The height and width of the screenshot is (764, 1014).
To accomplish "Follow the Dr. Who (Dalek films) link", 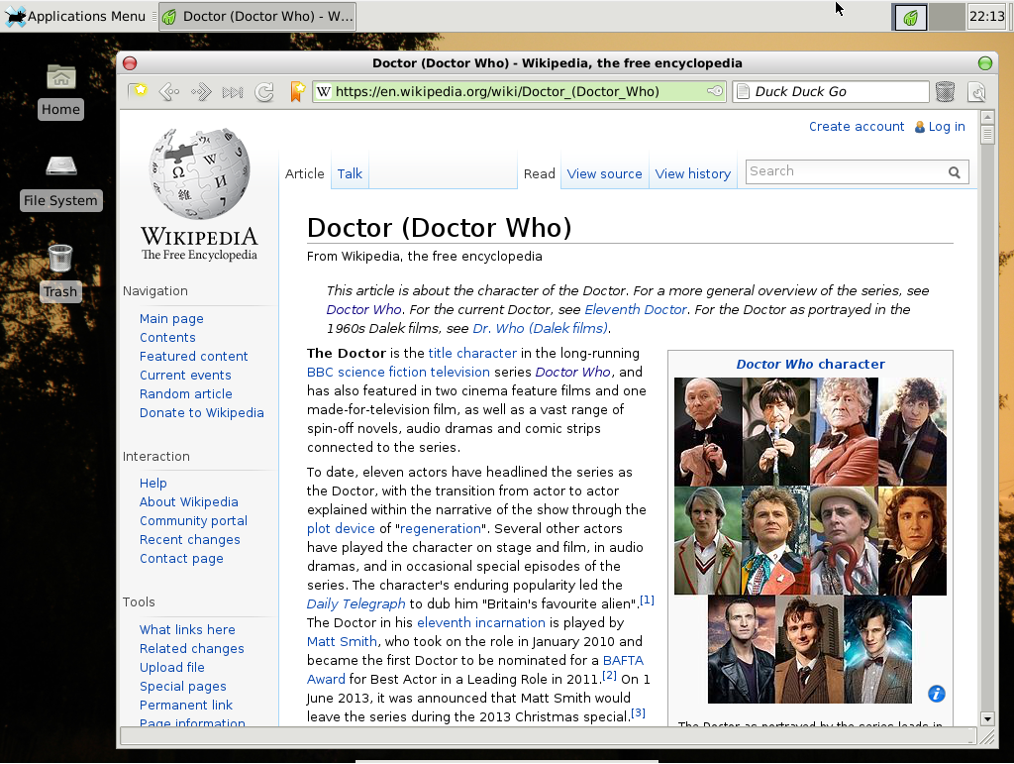I will (x=540, y=328).
